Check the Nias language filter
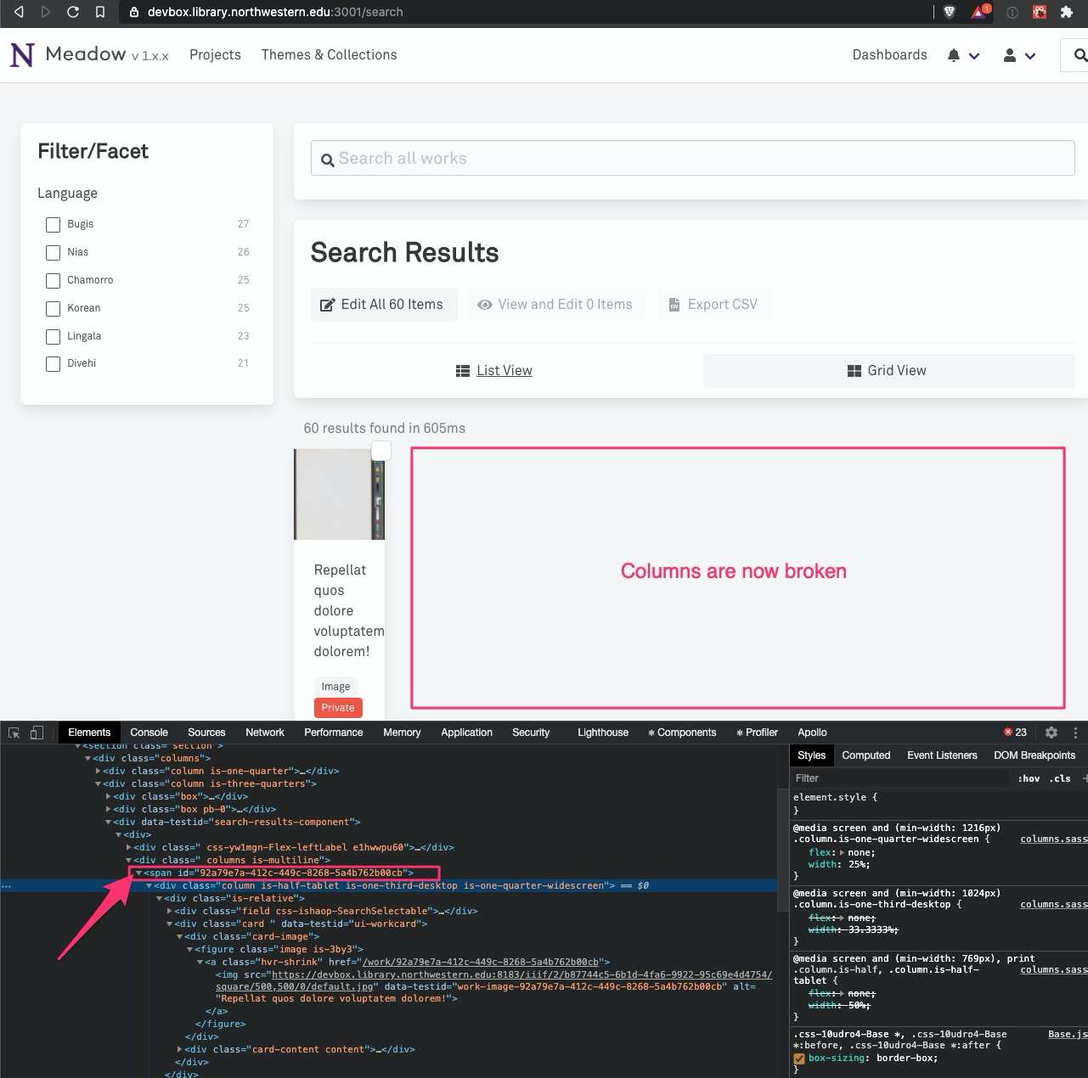The width and height of the screenshot is (1088, 1078). click(x=53, y=253)
